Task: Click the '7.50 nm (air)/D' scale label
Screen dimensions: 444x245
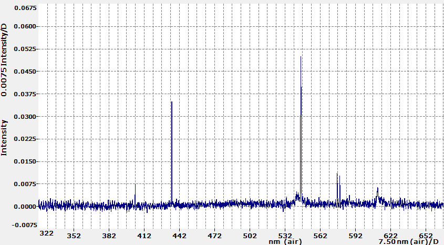Action: 405,241
